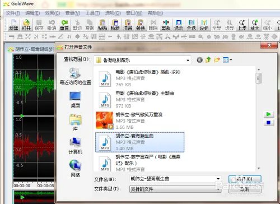The image size is (280, 204).
Task: Open the 编辑(E) menu
Action: [x=32, y=13]
